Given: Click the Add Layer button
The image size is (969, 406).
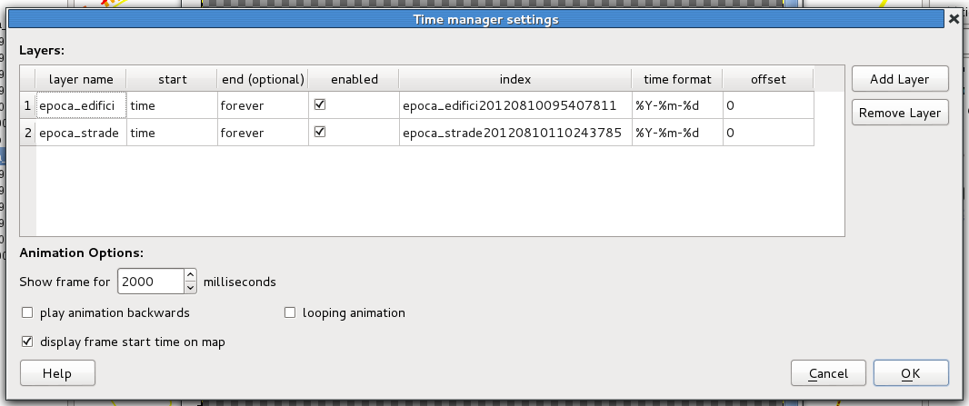Looking at the screenshot, I should click(x=900, y=79).
